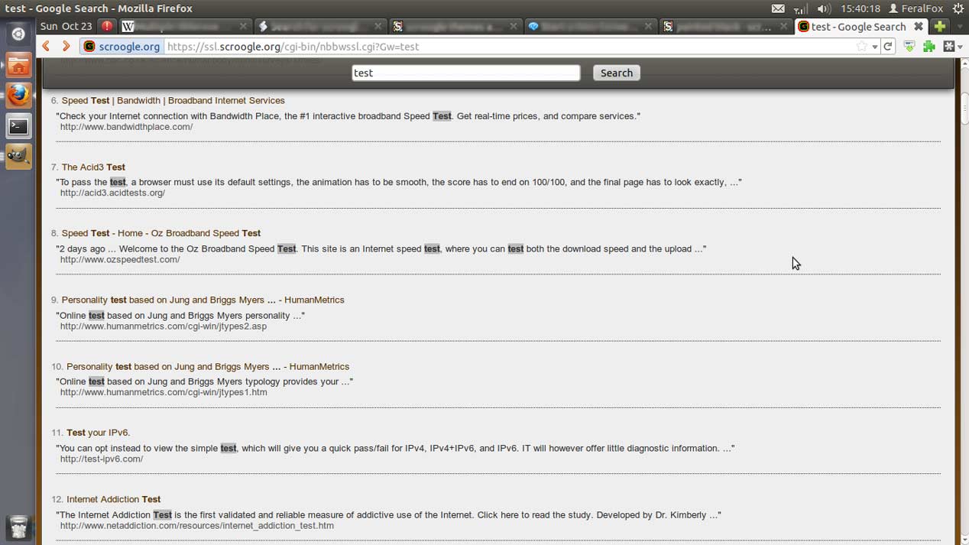Open result 10 HumanMetrics personality test

tap(208, 366)
